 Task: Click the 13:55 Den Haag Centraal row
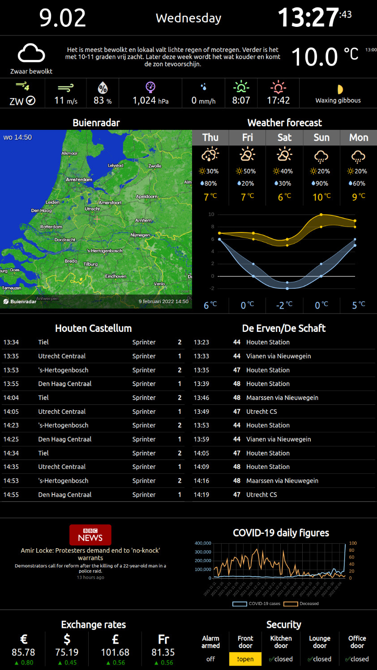tap(93, 384)
